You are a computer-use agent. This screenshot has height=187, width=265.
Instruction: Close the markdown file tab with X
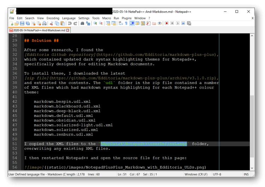(67, 30)
